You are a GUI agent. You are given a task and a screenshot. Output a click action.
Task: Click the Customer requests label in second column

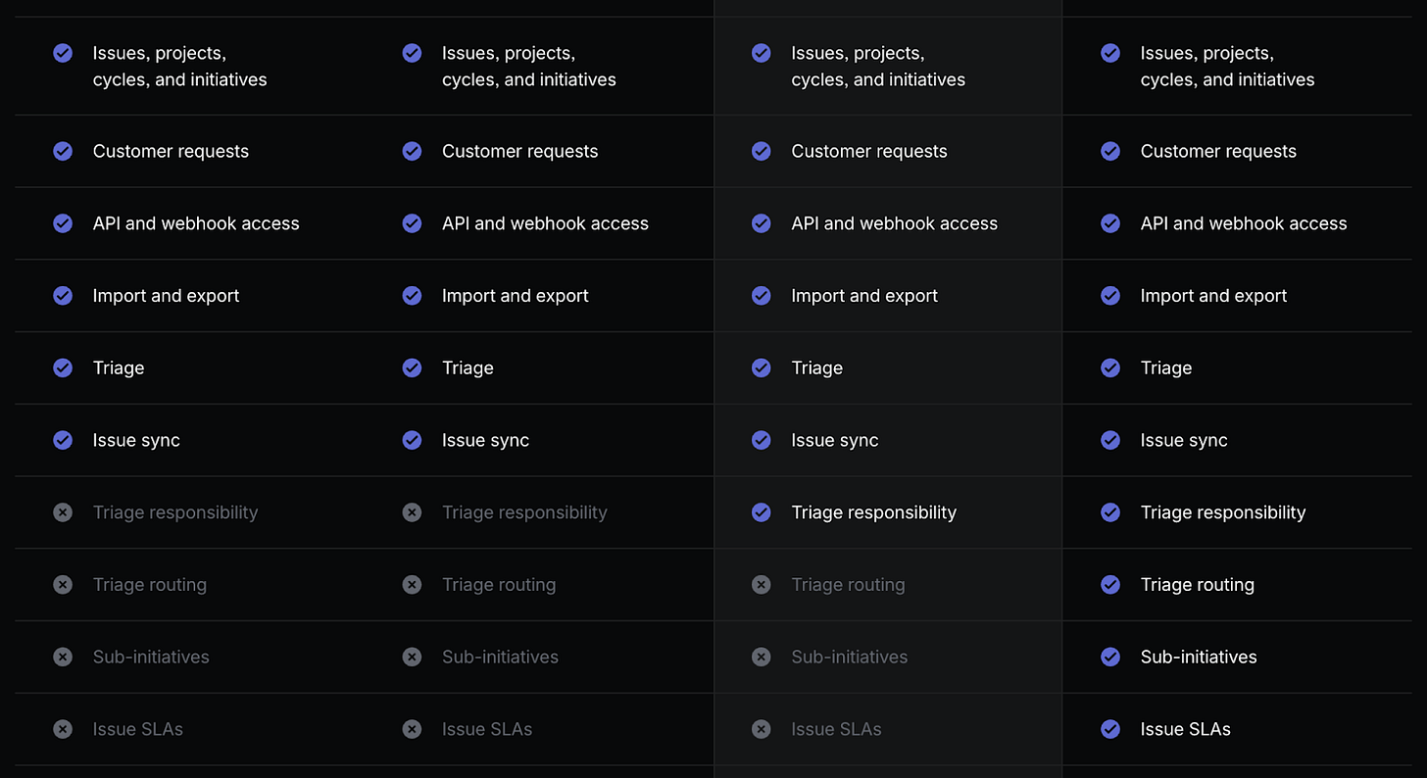(519, 151)
